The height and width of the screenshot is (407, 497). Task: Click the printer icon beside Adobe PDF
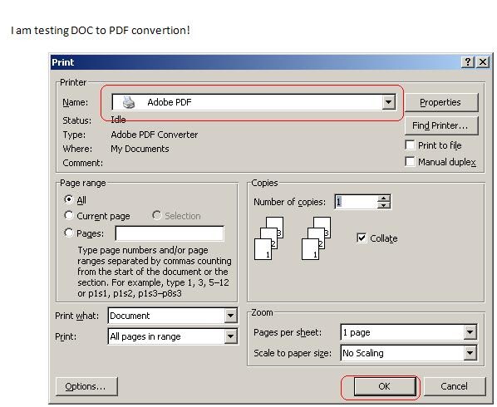(129, 102)
